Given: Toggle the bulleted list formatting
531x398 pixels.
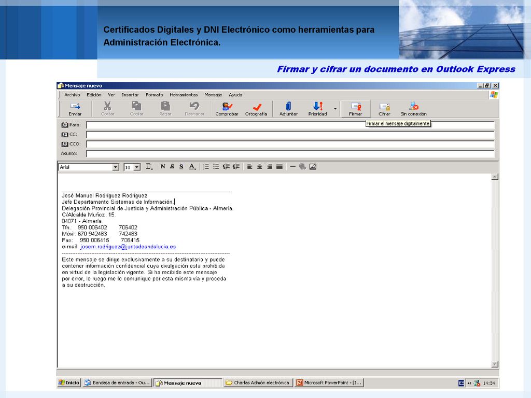Looking at the screenshot, I should coord(216,166).
